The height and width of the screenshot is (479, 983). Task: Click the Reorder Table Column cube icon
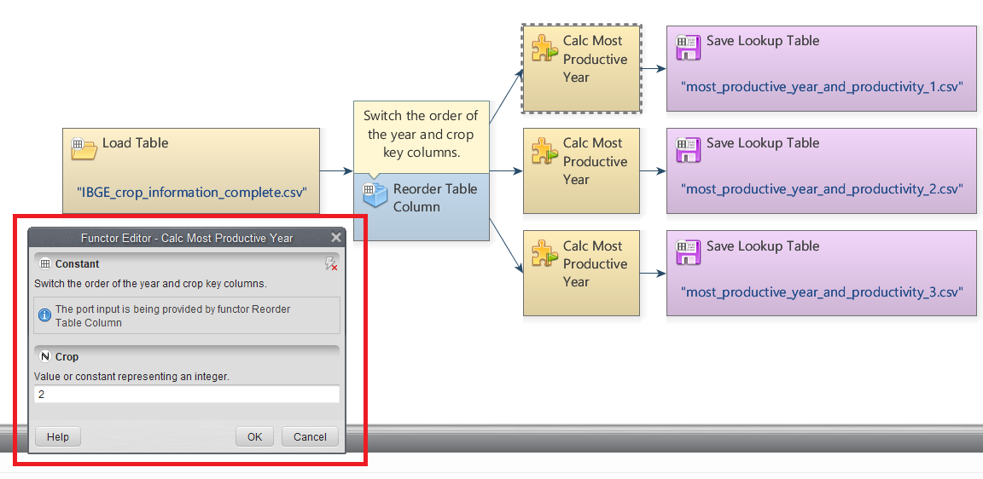tap(375, 195)
